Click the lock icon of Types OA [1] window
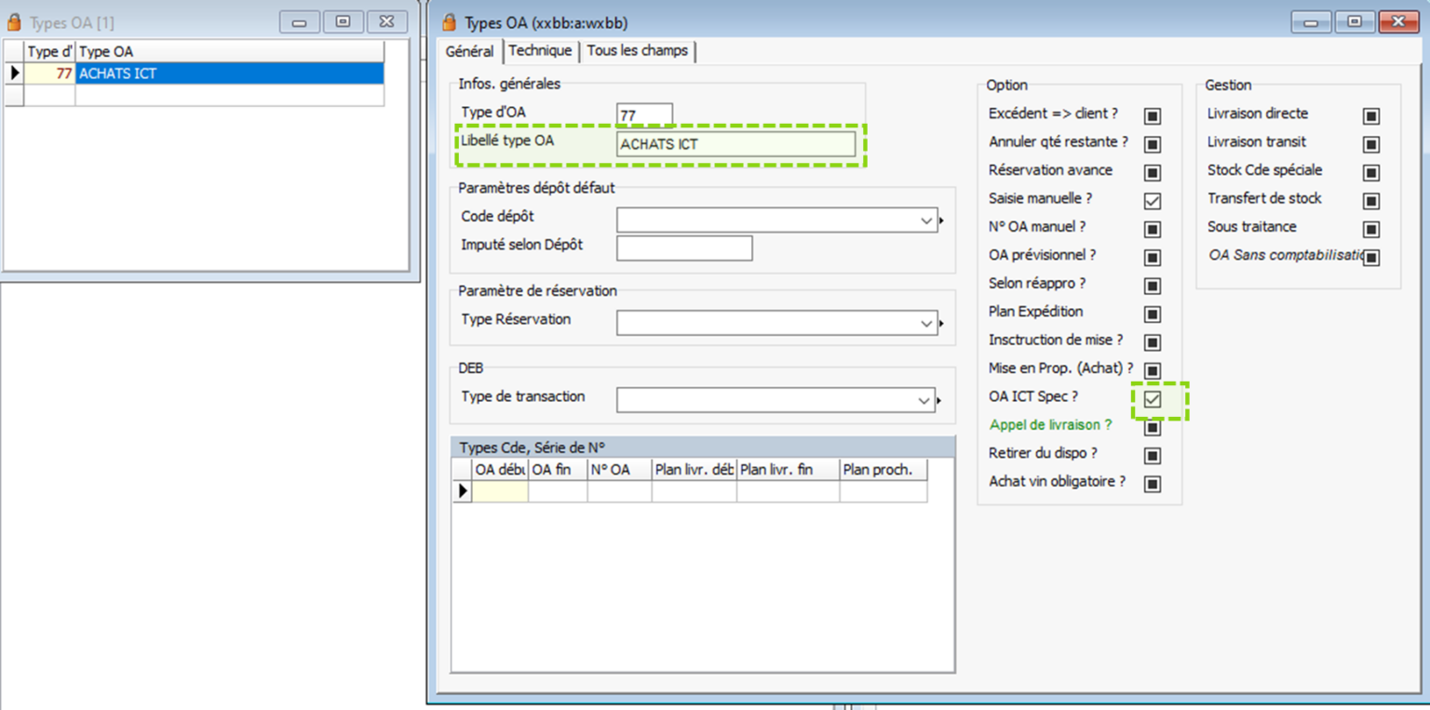Image resolution: width=1430 pixels, height=710 pixels. coord(14,22)
